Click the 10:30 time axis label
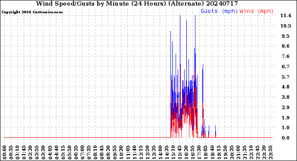Image resolution: width=297 pixels, height=161 pixels. (121, 152)
